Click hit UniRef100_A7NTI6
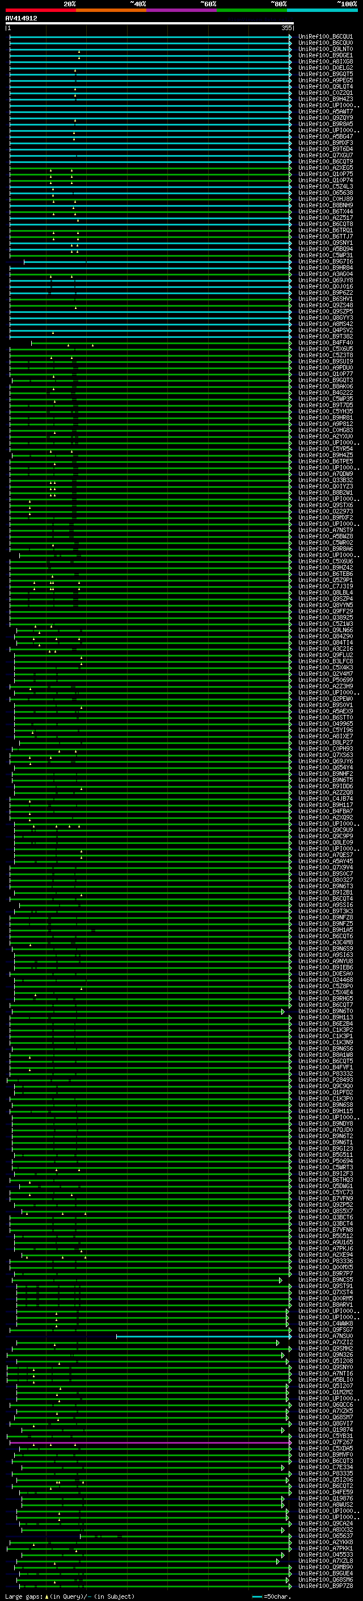The image size is (363, 1601). [x=326, y=1373]
